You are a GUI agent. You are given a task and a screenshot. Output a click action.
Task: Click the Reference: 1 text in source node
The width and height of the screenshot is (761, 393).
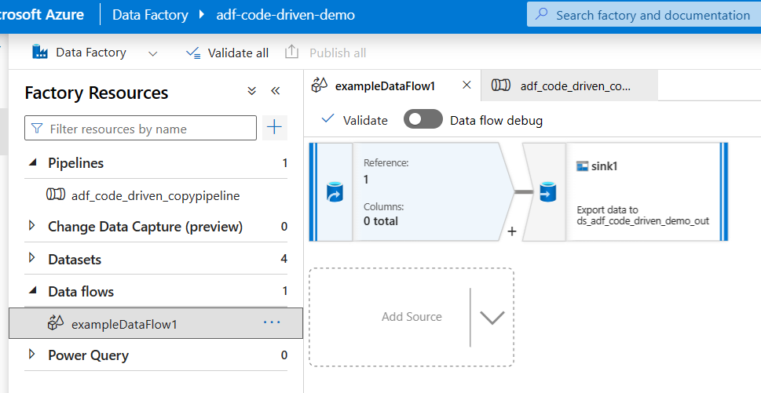(386, 171)
